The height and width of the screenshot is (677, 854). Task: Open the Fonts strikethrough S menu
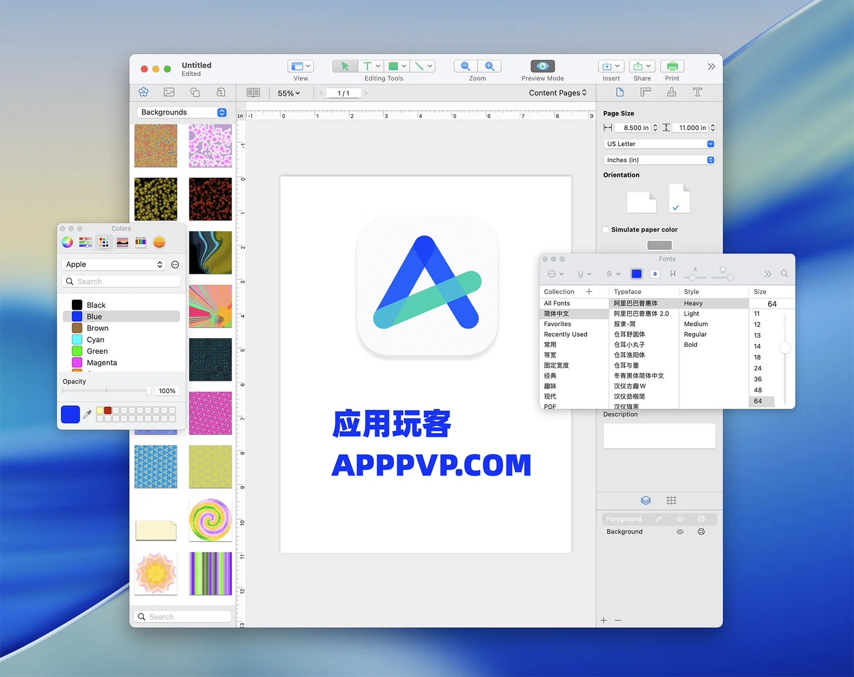tap(613, 274)
